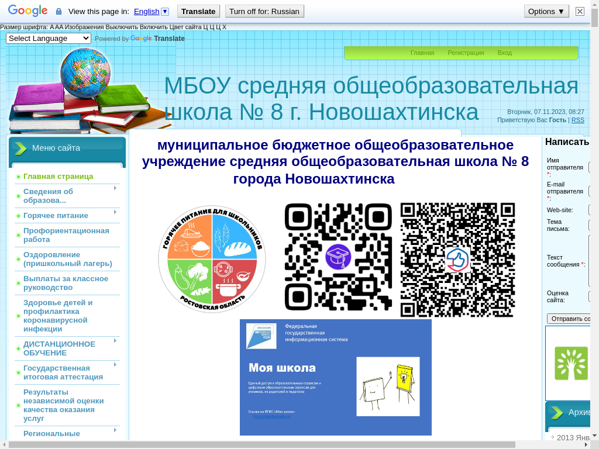Open Вход in the top menu
Screen dimensions: 599x449
504,53
